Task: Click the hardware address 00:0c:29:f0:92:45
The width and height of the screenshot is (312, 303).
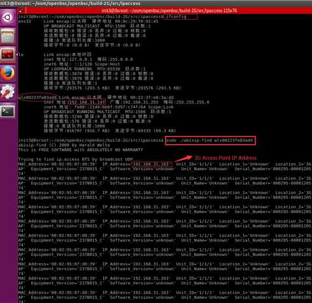Action: 136,22
